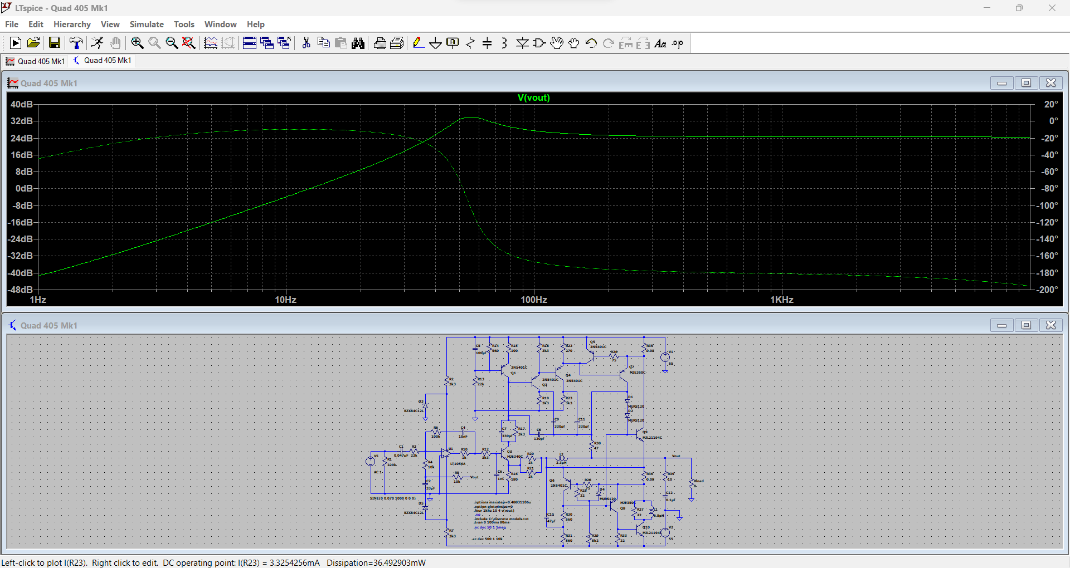Viewport: 1070px width, 568px height.
Task: Click the 100Hz frequency axis label
Action: 534,300
